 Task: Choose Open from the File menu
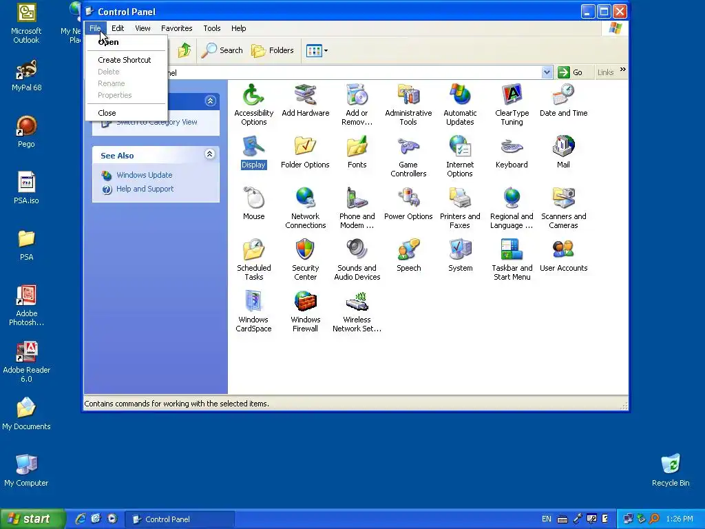126,42
